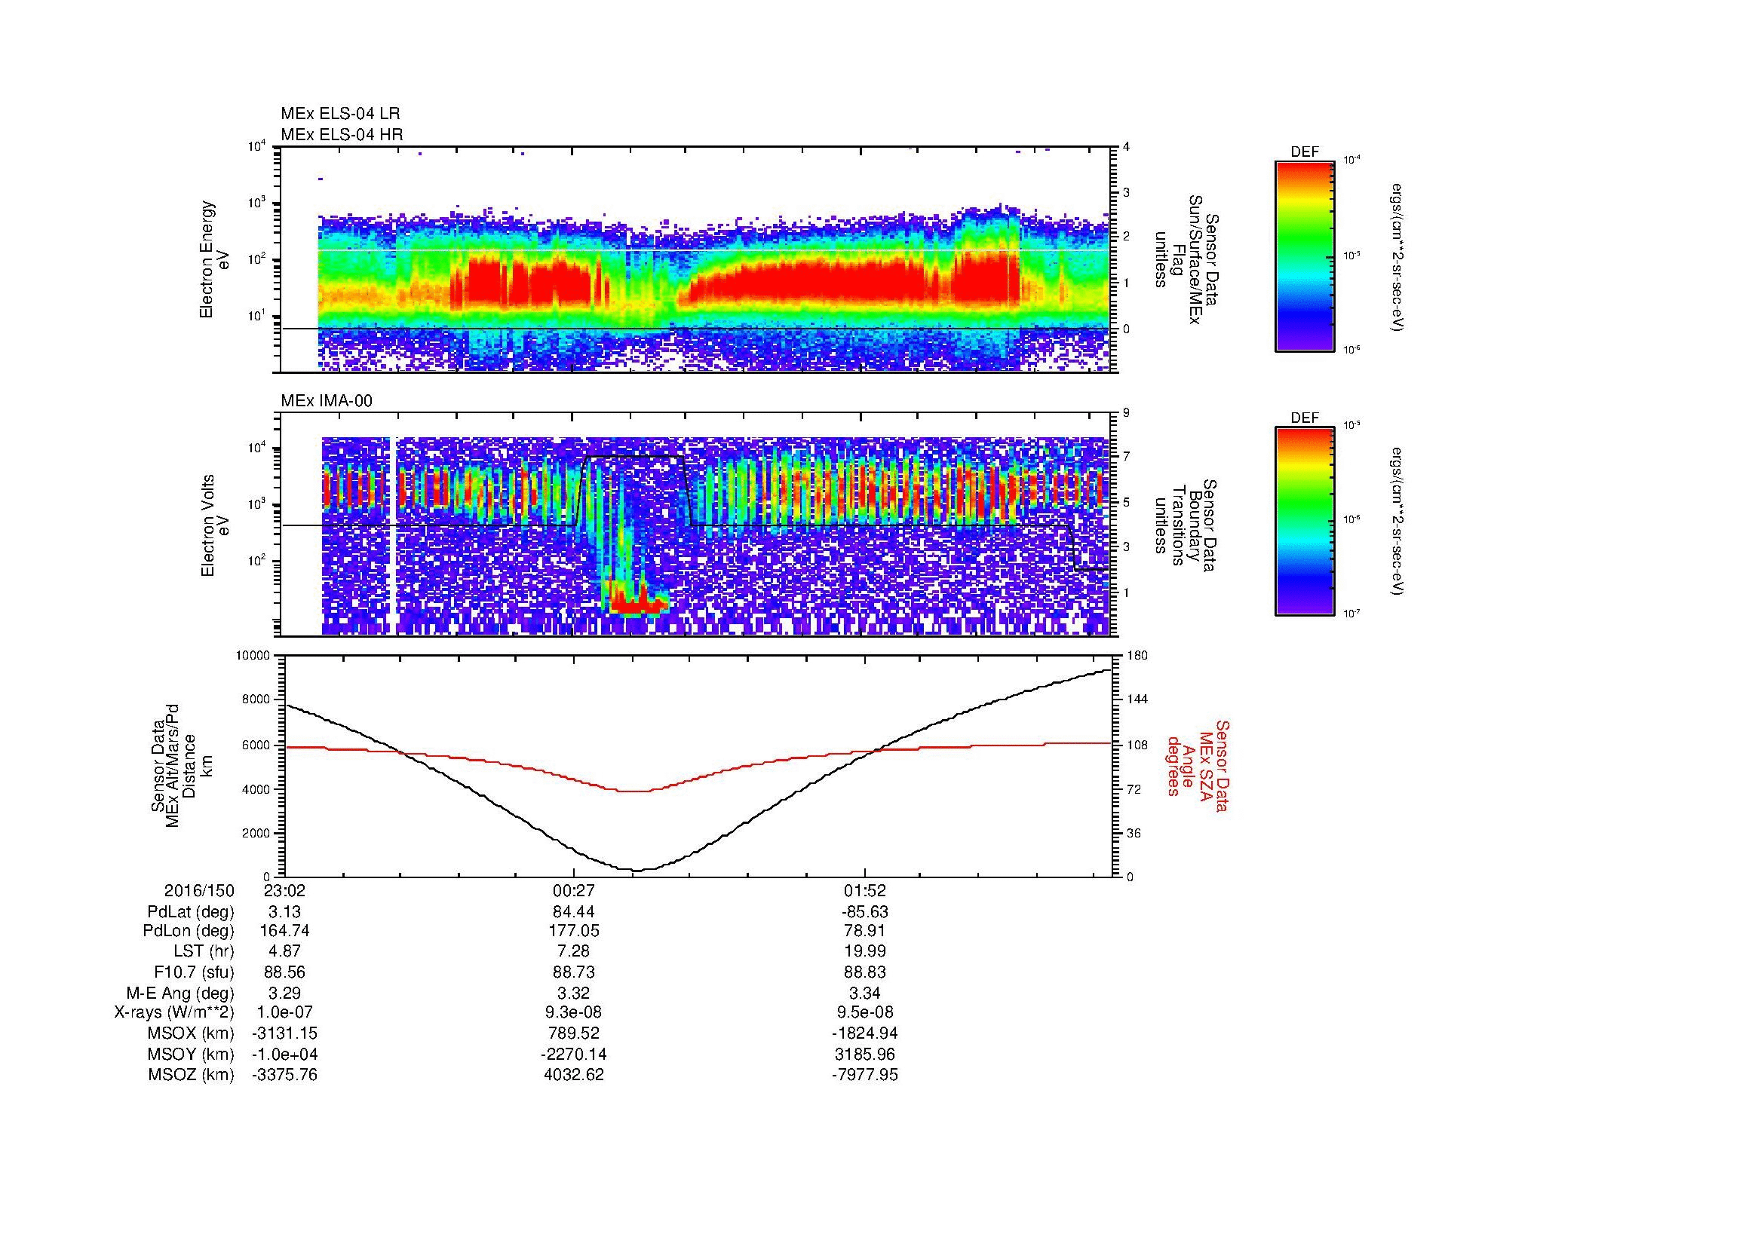Viewport: 1764px width, 1246px height.
Task: Click the MEx ELS-04 LR label
Action: coord(340,114)
